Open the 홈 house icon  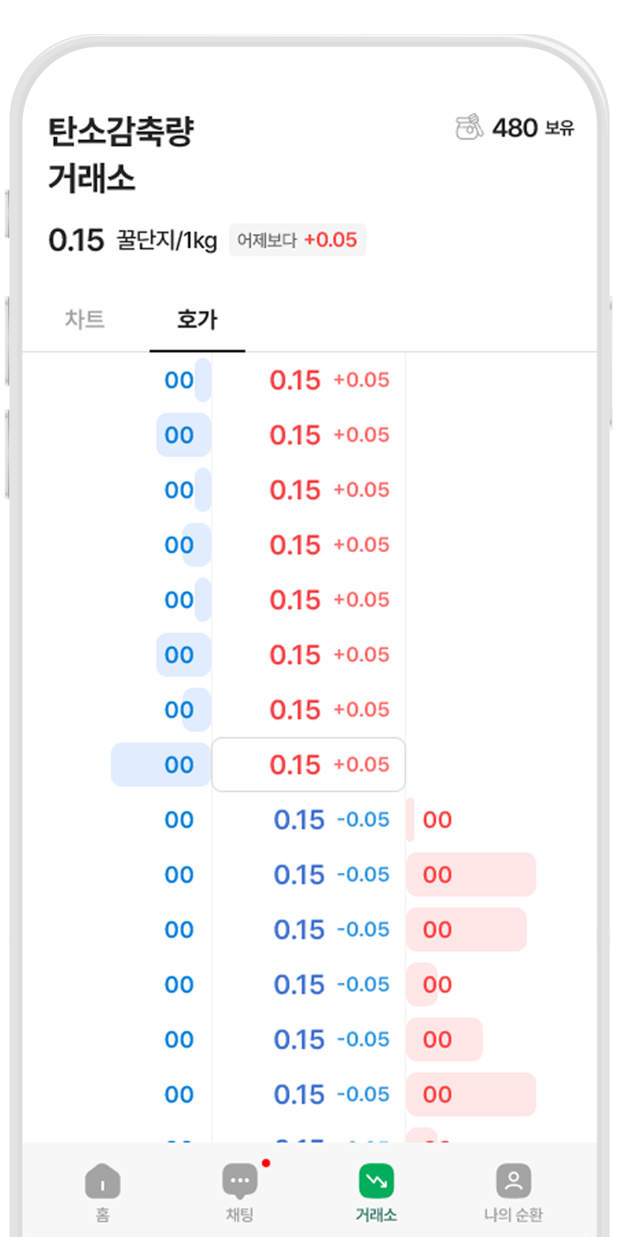(103, 1181)
